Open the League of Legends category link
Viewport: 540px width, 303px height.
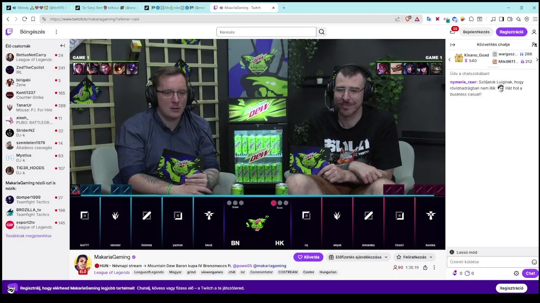(x=112, y=272)
